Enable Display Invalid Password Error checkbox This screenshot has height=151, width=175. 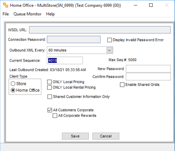coord(109,40)
